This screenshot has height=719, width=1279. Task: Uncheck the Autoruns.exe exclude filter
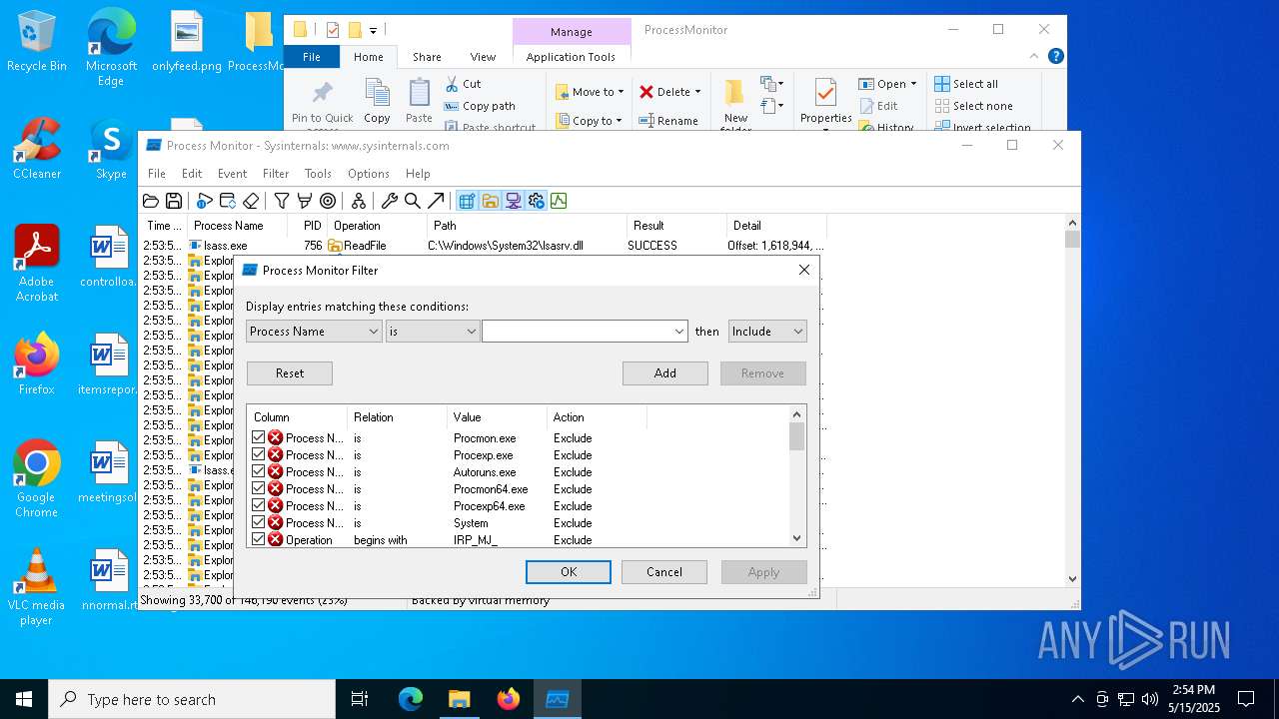[x=259, y=471]
